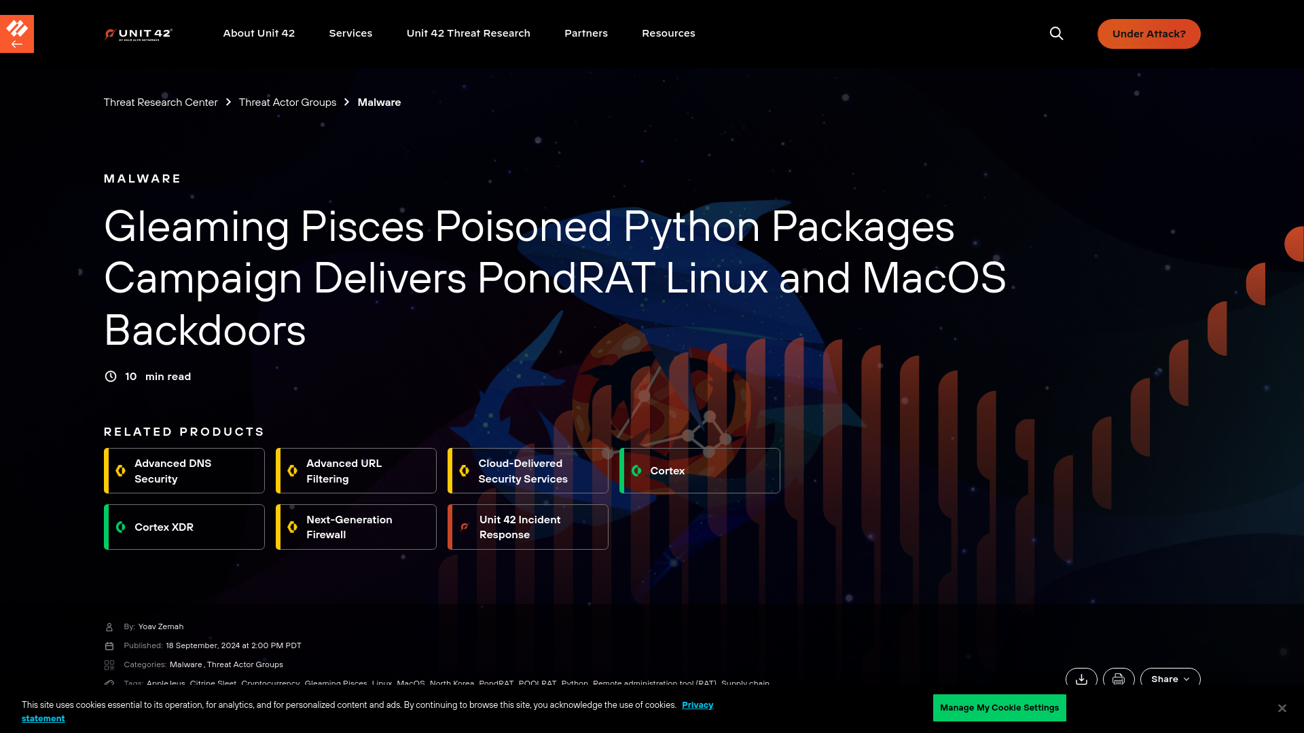Expand the Unit 42 Threat Research menu

tap(469, 33)
